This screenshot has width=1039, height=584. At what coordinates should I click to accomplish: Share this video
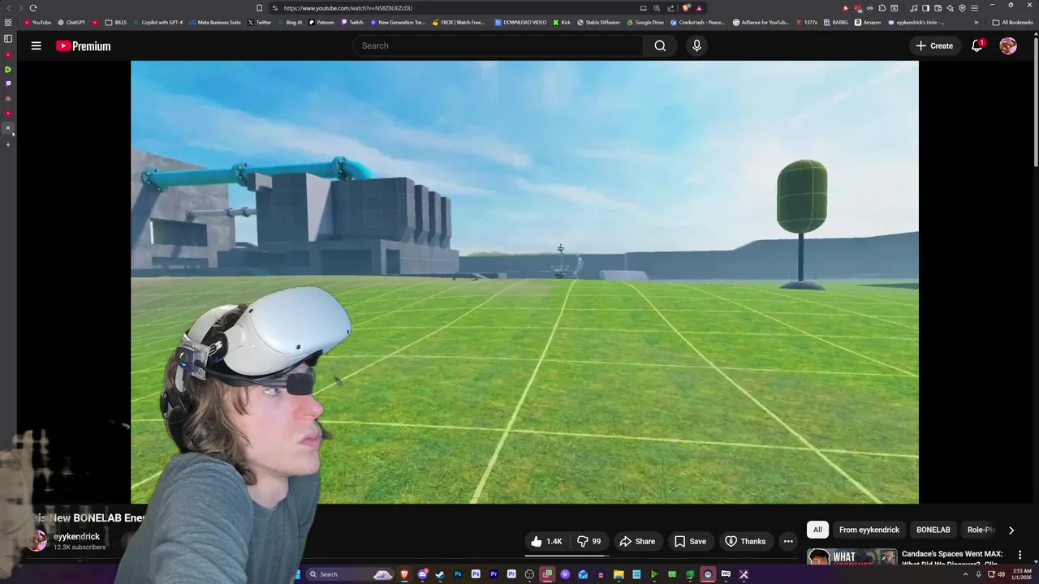point(637,541)
